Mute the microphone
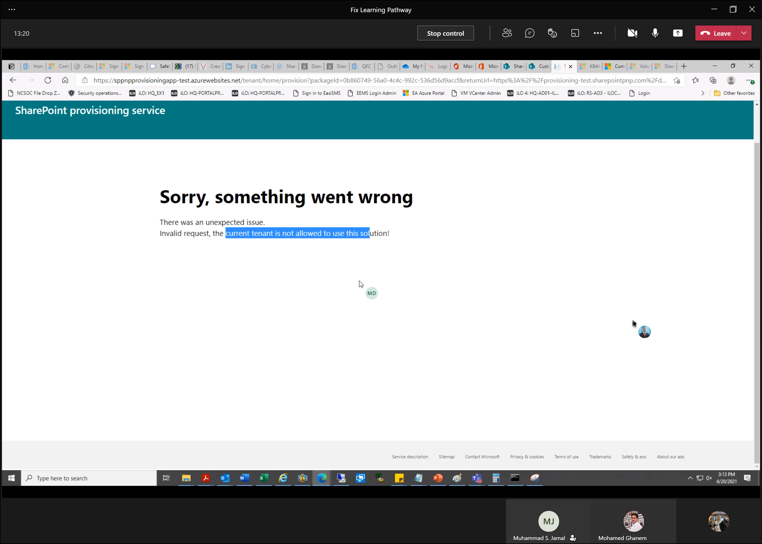The width and height of the screenshot is (762, 544). point(655,33)
